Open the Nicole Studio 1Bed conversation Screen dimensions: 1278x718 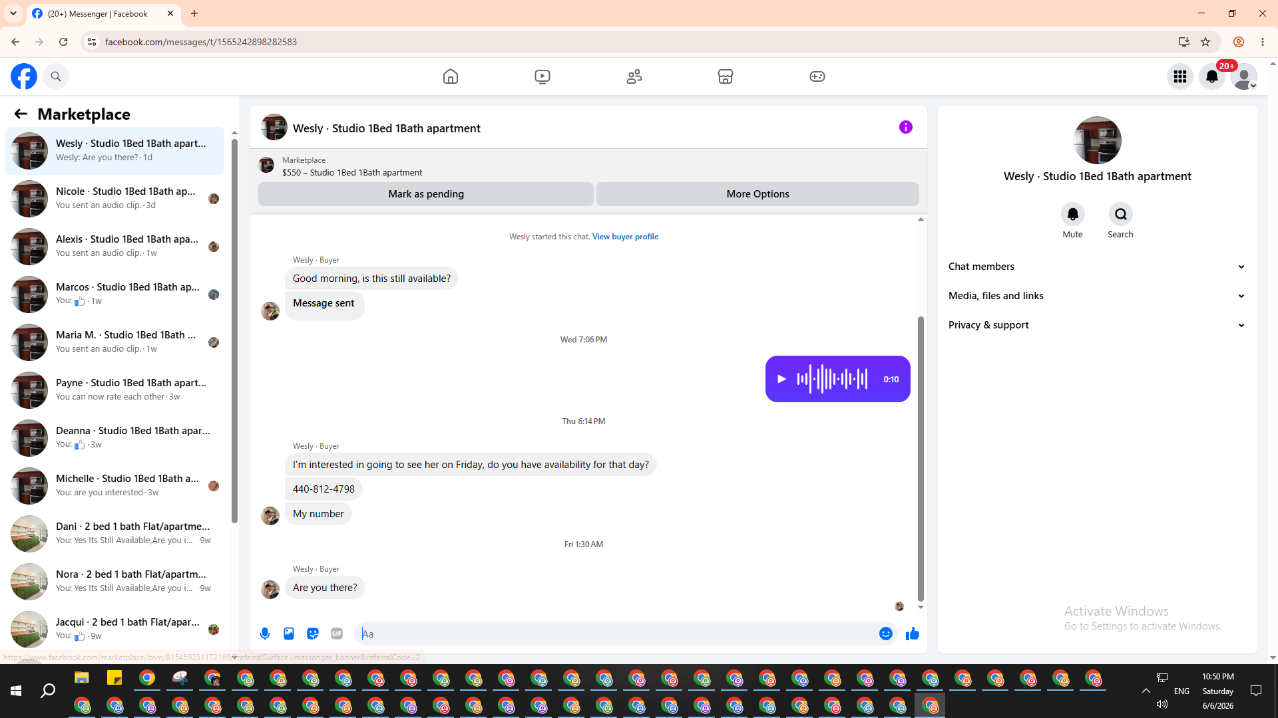tap(114, 199)
